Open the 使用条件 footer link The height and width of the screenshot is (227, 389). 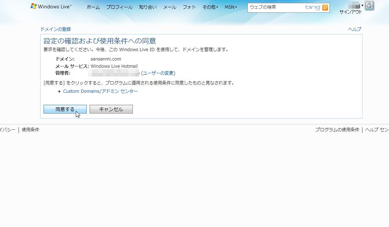tap(30, 129)
